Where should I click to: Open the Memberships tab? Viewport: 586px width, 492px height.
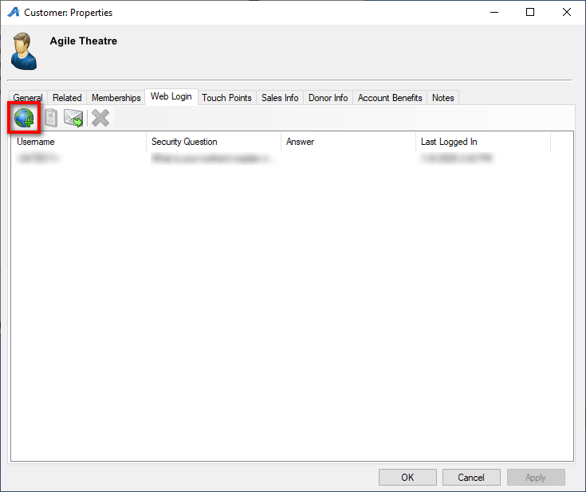(x=116, y=98)
